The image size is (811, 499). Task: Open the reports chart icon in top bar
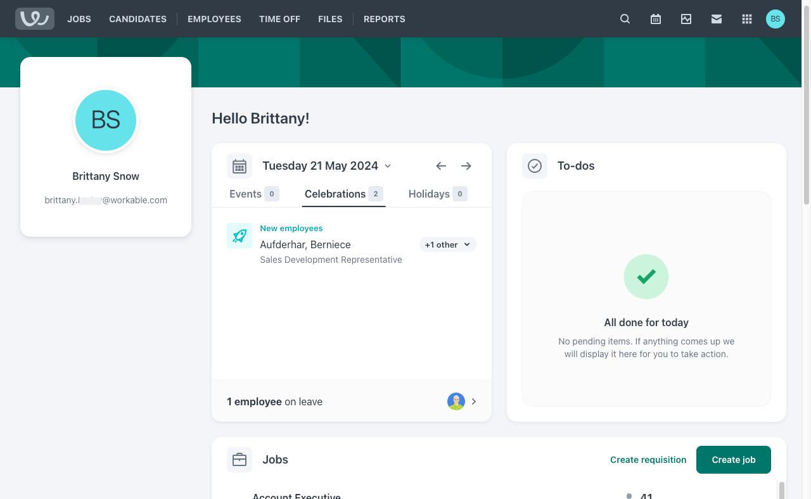click(x=686, y=19)
